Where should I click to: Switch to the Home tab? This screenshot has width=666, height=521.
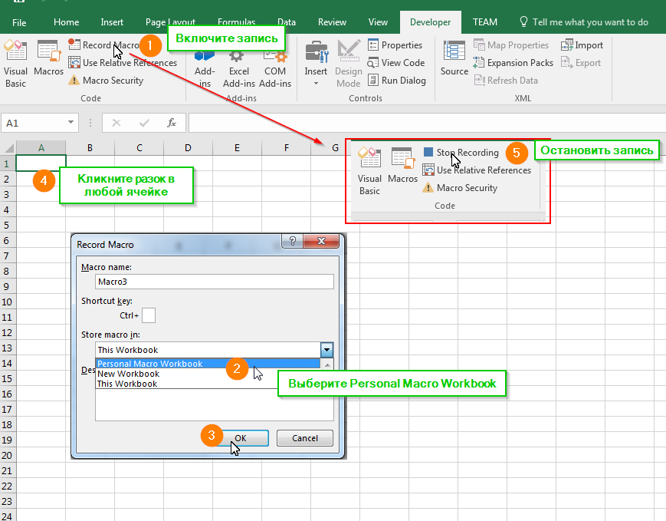[66, 22]
